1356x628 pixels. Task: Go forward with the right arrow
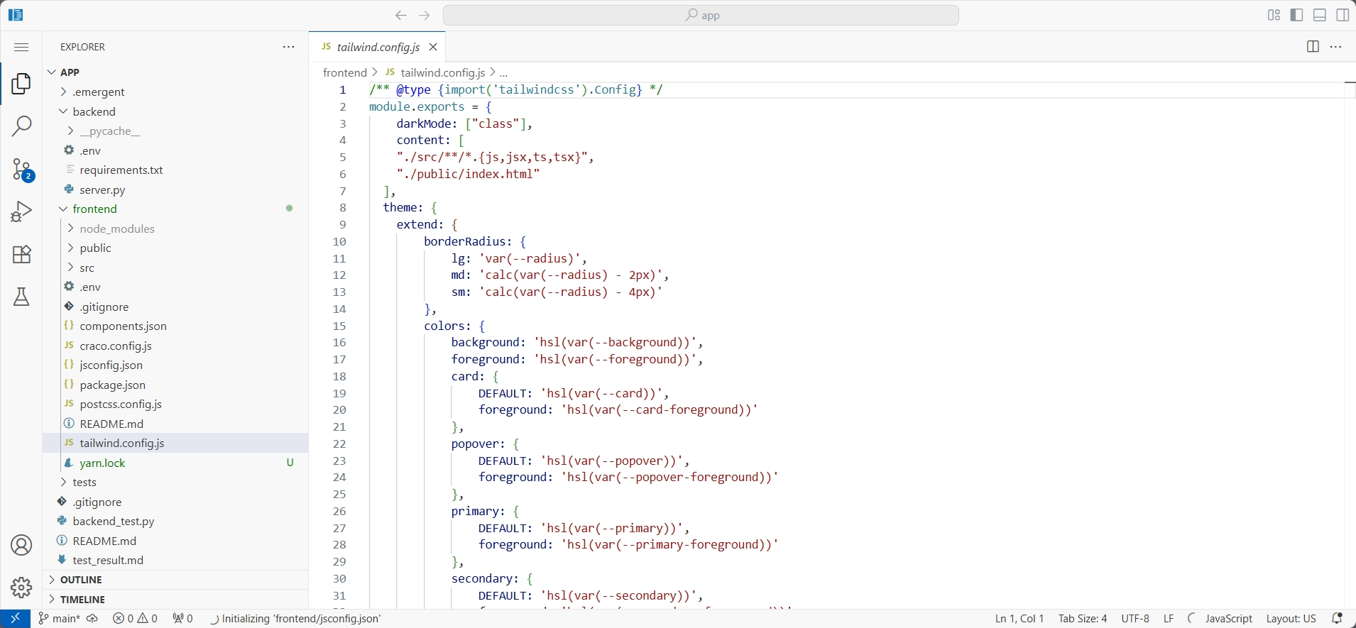[425, 16]
